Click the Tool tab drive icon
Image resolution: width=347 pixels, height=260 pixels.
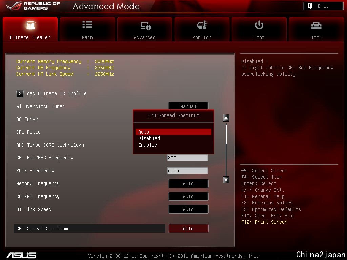317,26
